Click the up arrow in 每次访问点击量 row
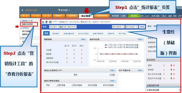182x93 pixels. tap(171, 74)
